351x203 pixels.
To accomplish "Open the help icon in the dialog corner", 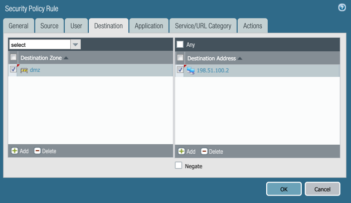I will coord(342,8).
